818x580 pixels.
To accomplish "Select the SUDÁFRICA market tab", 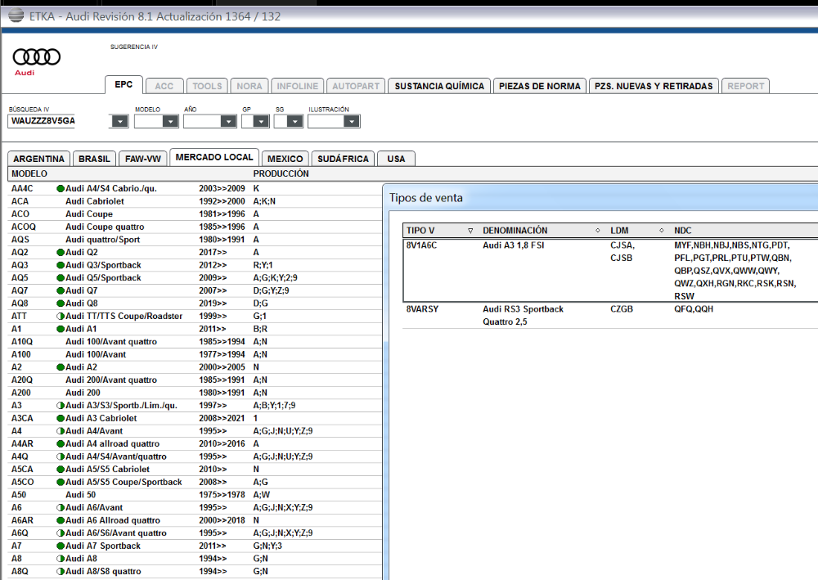I will click(x=343, y=159).
